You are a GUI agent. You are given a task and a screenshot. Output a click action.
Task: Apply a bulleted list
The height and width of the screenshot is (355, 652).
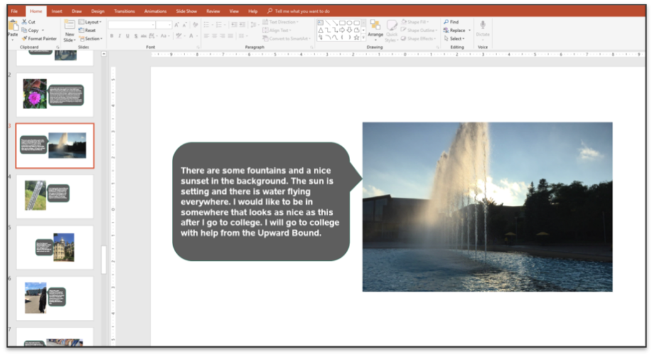207,25
